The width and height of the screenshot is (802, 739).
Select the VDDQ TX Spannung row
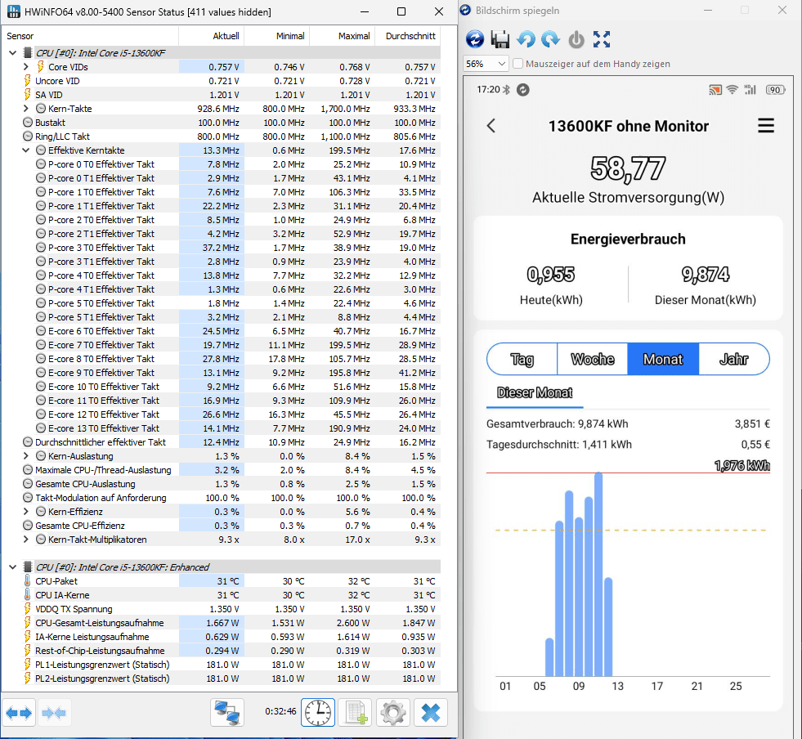[221, 609]
